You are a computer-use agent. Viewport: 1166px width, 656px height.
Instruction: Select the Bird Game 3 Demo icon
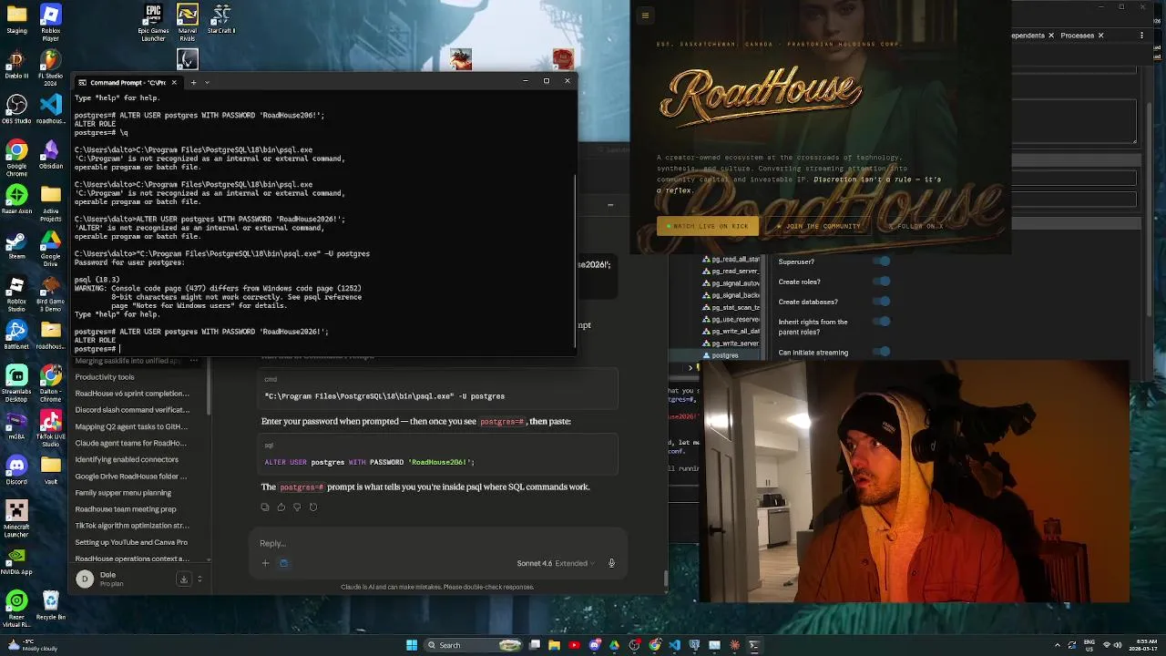coord(51,292)
